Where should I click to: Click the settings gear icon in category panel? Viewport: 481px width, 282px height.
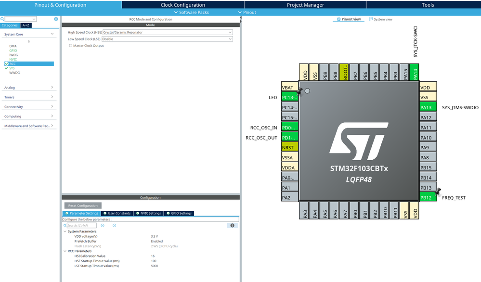[x=56, y=19]
